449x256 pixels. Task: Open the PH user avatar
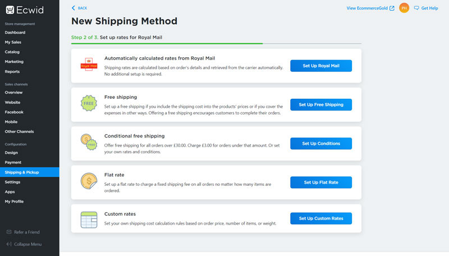click(404, 8)
